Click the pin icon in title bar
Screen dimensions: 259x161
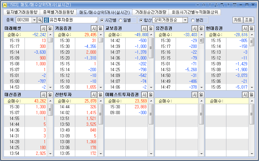pyautogui.click(x=198, y=5)
